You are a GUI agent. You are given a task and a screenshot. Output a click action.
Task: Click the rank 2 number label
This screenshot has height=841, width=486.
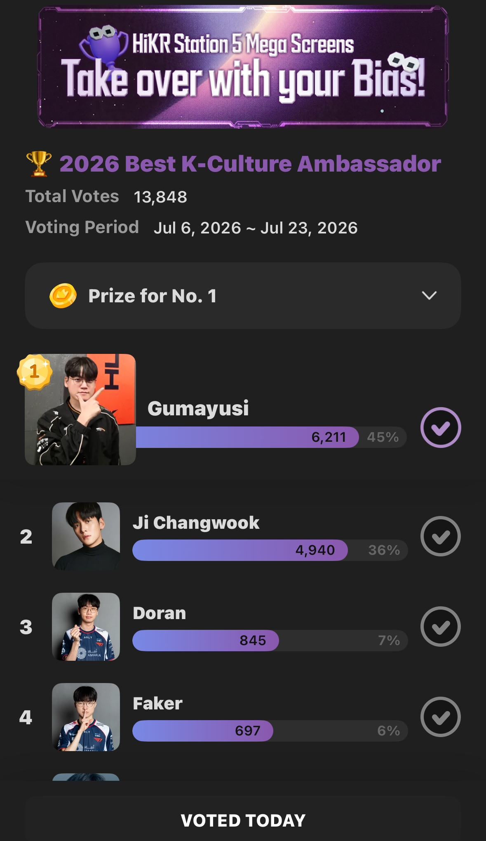point(26,537)
